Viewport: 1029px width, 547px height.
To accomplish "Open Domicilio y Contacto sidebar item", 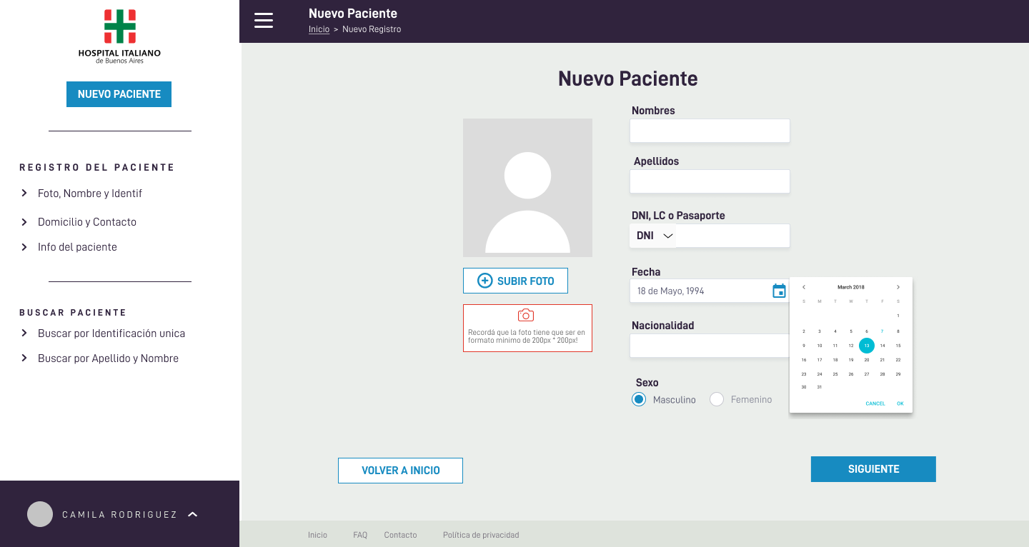I will 86,222.
